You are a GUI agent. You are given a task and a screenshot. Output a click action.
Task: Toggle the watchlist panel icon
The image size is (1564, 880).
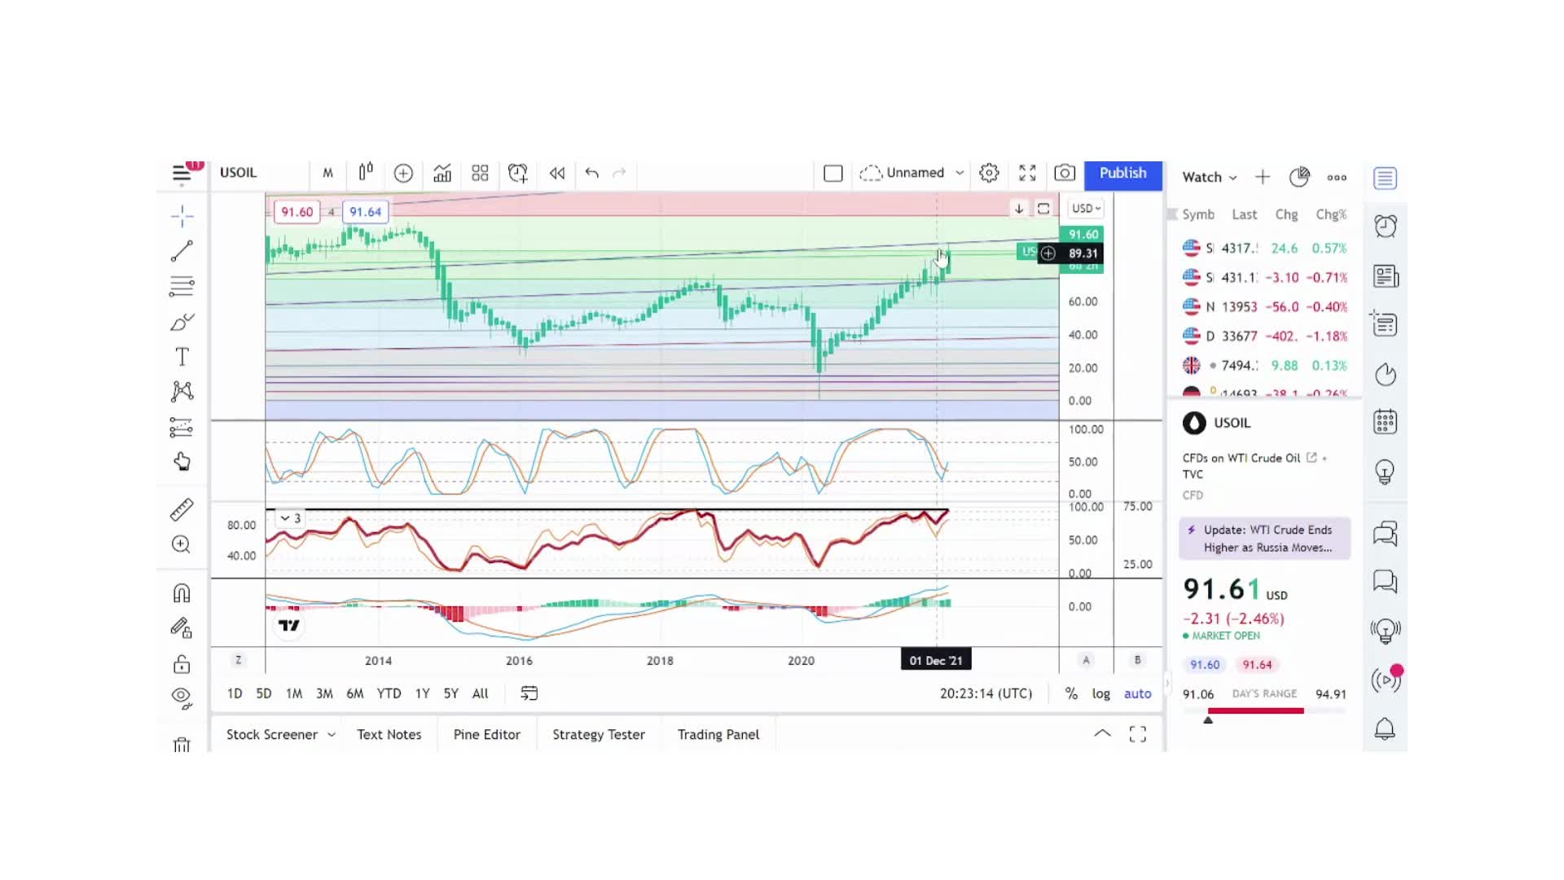click(x=1385, y=178)
